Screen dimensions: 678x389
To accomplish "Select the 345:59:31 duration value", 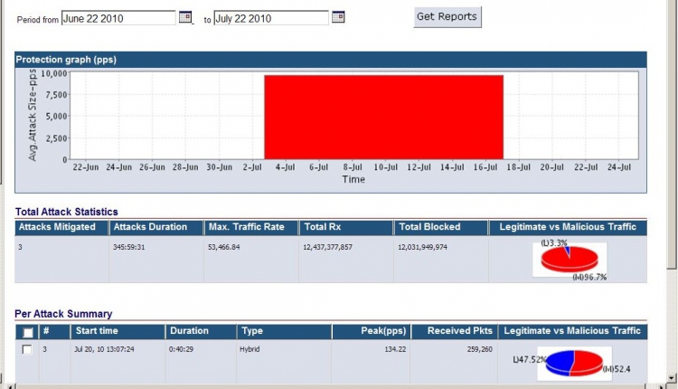I will pyautogui.click(x=129, y=247).
